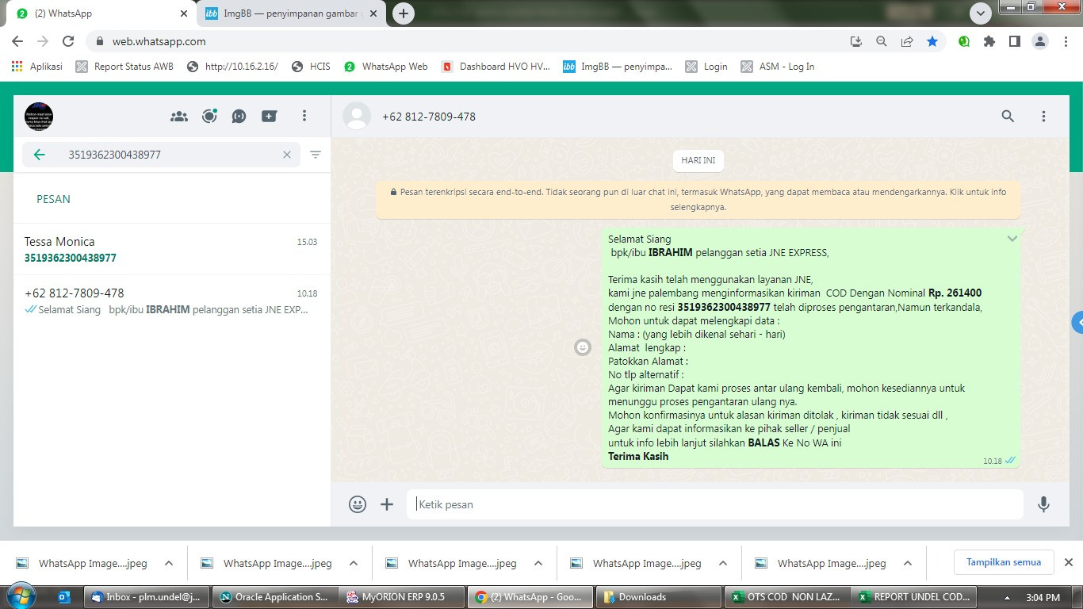Click contact avatar in chat header

point(357,117)
